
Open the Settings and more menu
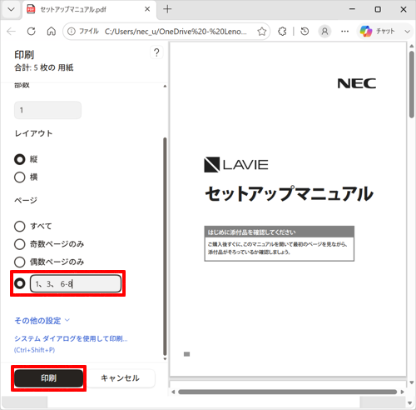344,32
